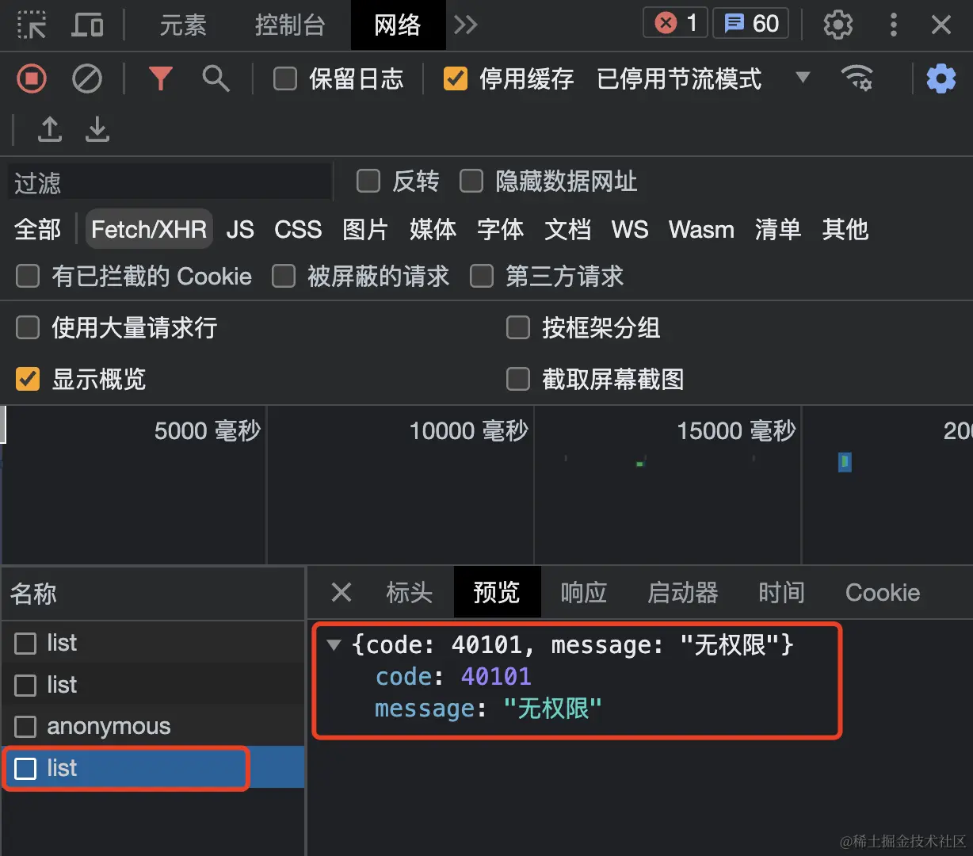The image size is (973, 856).
Task: Open the 60 messages issues badge
Action: click(751, 24)
